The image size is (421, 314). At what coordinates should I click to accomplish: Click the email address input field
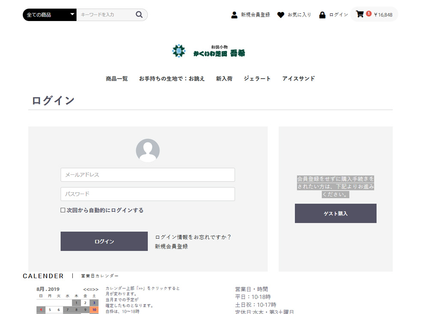[148, 175]
